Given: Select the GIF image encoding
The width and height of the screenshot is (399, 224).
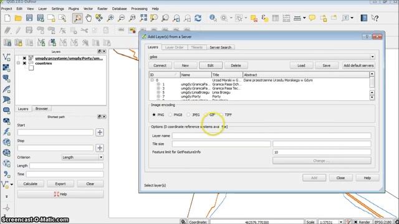Looking at the screenshot, I should tap(206, 114).
